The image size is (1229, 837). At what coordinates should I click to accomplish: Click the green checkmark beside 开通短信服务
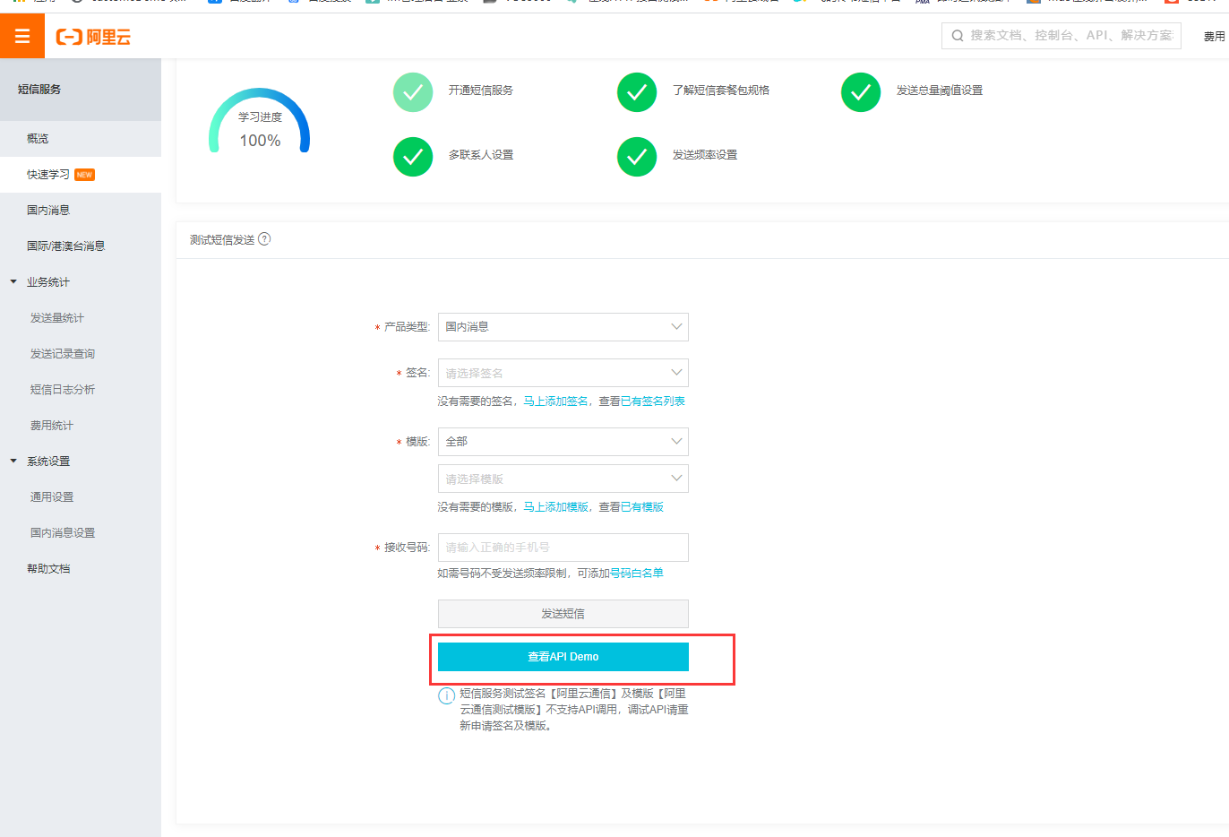coord(412,91)
